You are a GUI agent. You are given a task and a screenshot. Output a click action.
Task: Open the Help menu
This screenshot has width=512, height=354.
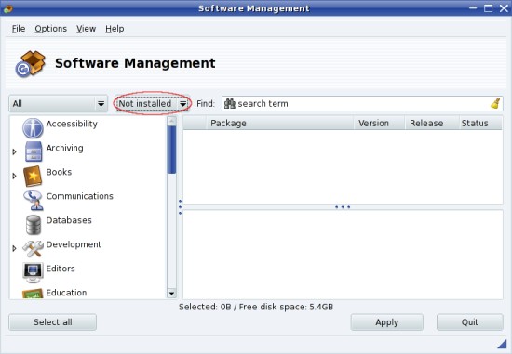(x=115, y=29)
